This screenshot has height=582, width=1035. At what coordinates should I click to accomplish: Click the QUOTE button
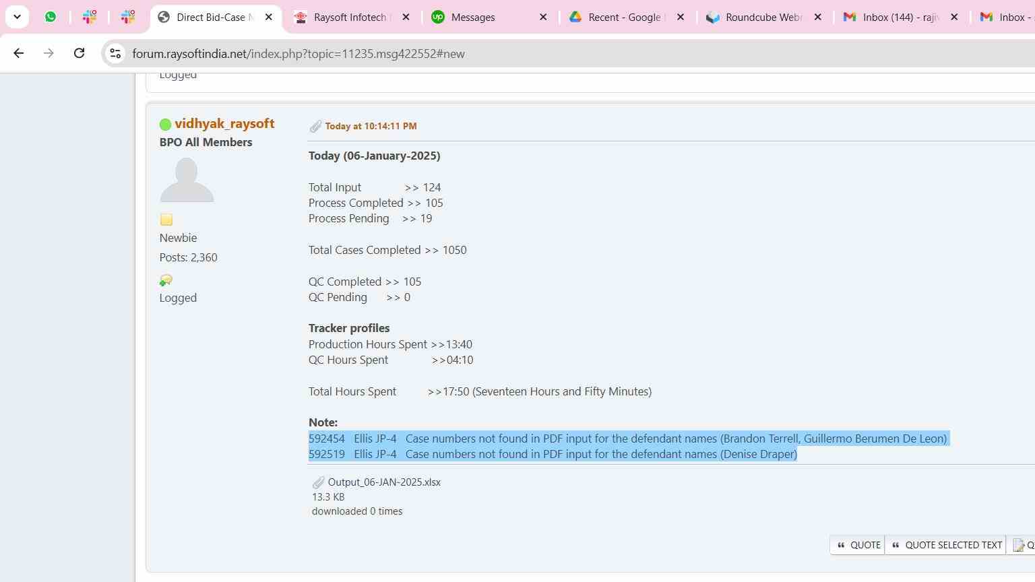(x=858, y=545)
